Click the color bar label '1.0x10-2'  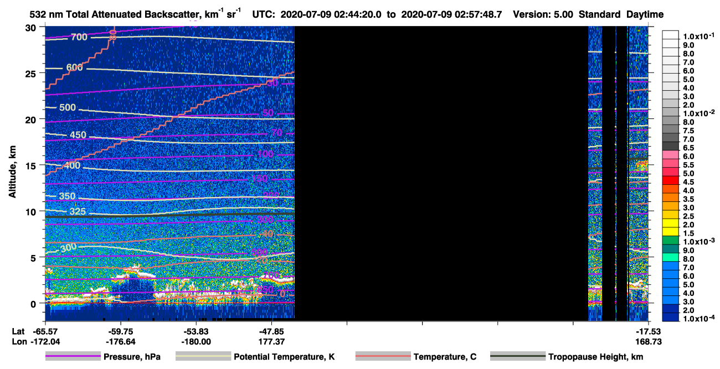pyautogui.click(x=698, y=113)
